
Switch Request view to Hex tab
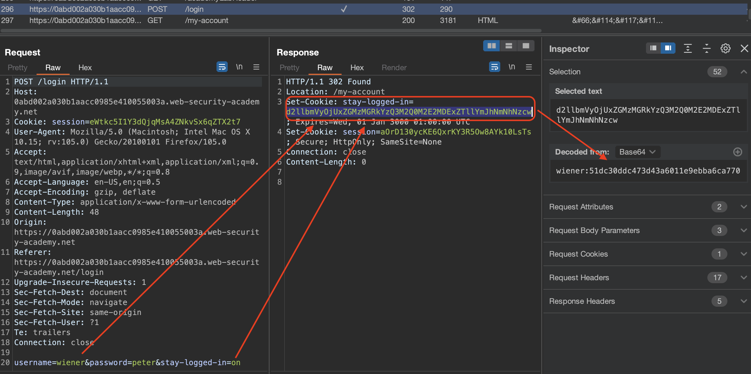pos(85,68)
